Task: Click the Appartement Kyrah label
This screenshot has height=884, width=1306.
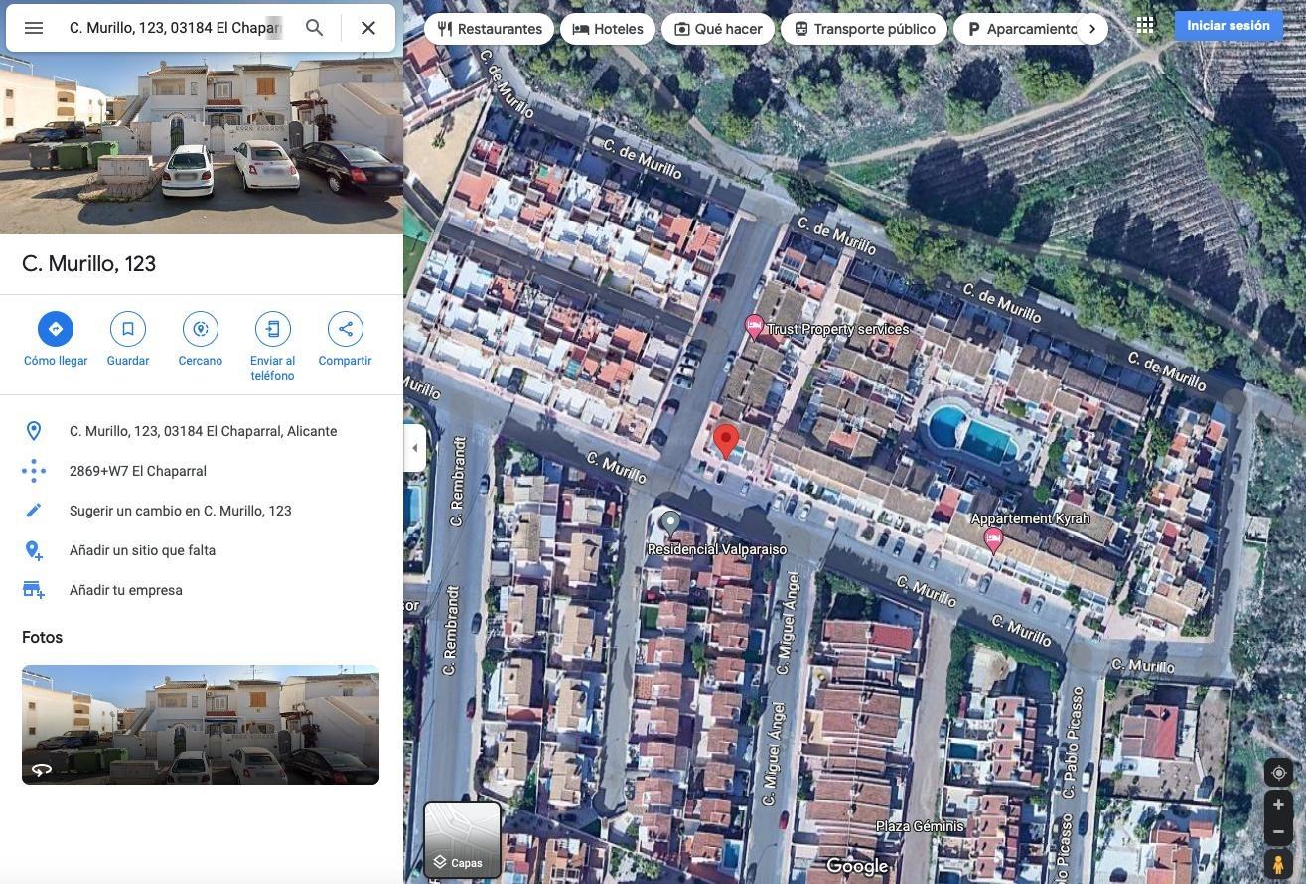Action: tap(1031, 518)
